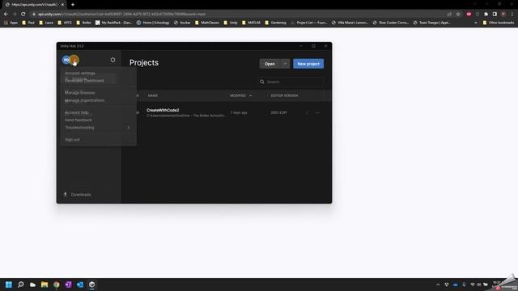Select Sign out menu item
This screenshot has height=291, width=518.
point(72,140)
